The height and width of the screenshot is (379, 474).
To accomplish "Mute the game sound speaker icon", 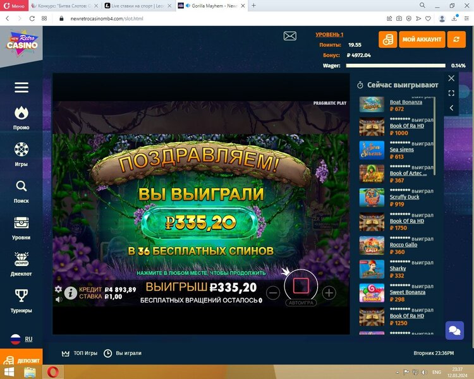I will pos(59,299).
